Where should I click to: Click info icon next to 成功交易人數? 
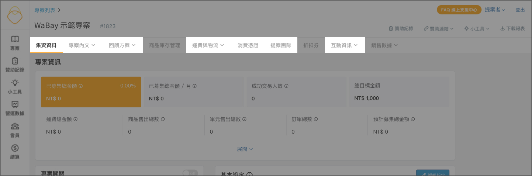click(286, 86)
